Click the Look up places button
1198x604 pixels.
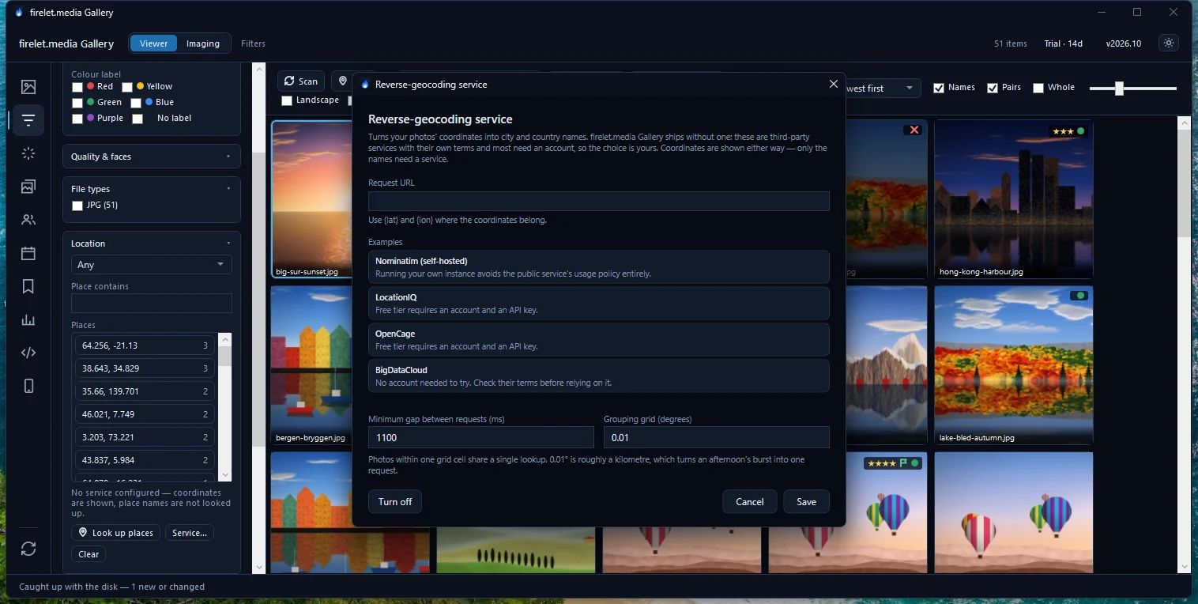coord(115,533)
